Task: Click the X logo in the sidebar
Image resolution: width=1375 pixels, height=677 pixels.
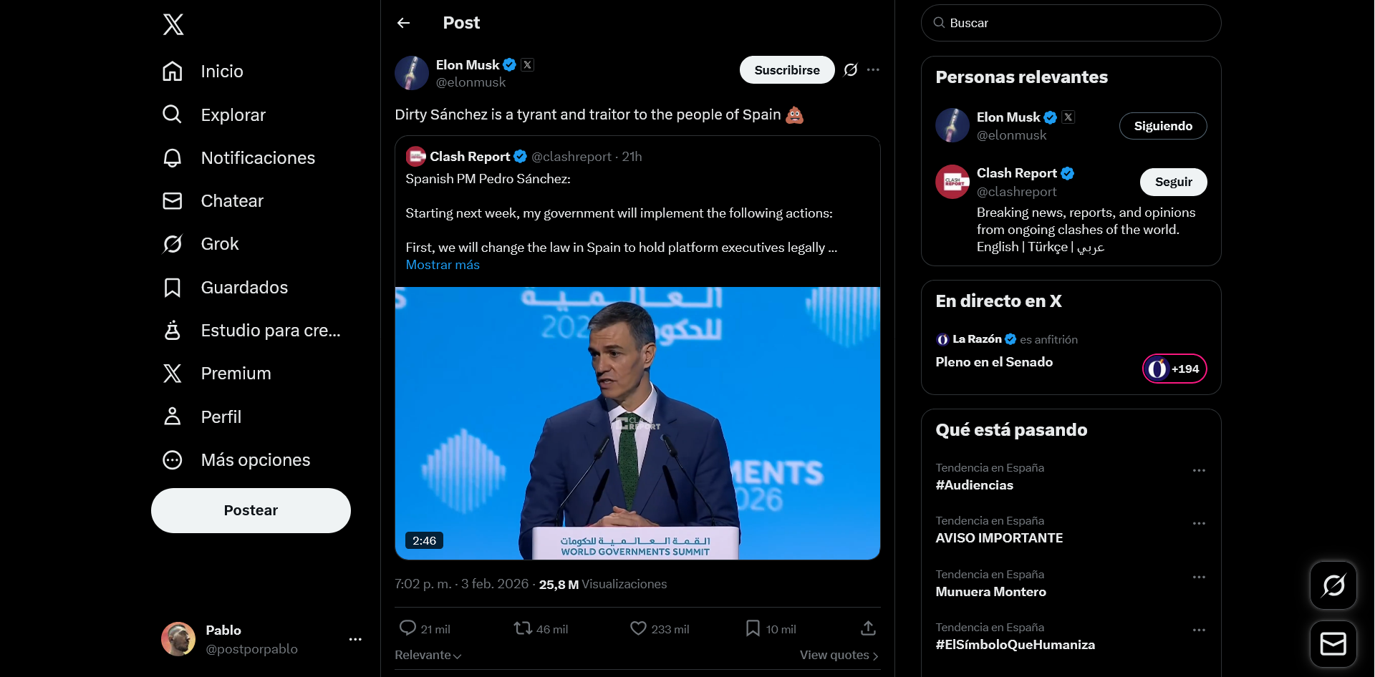Action: coord(173,24)
